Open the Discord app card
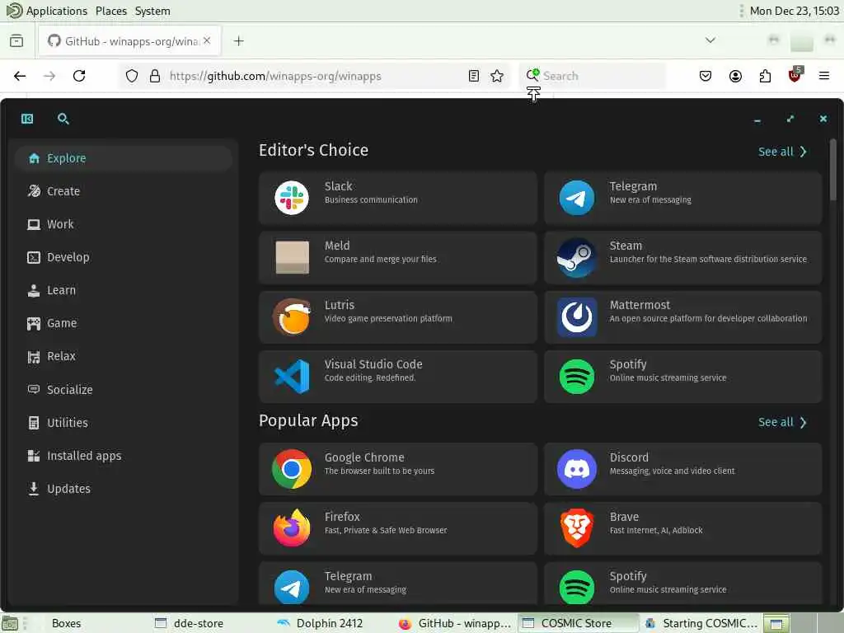The image size is (844, 633). pos(682,469)
